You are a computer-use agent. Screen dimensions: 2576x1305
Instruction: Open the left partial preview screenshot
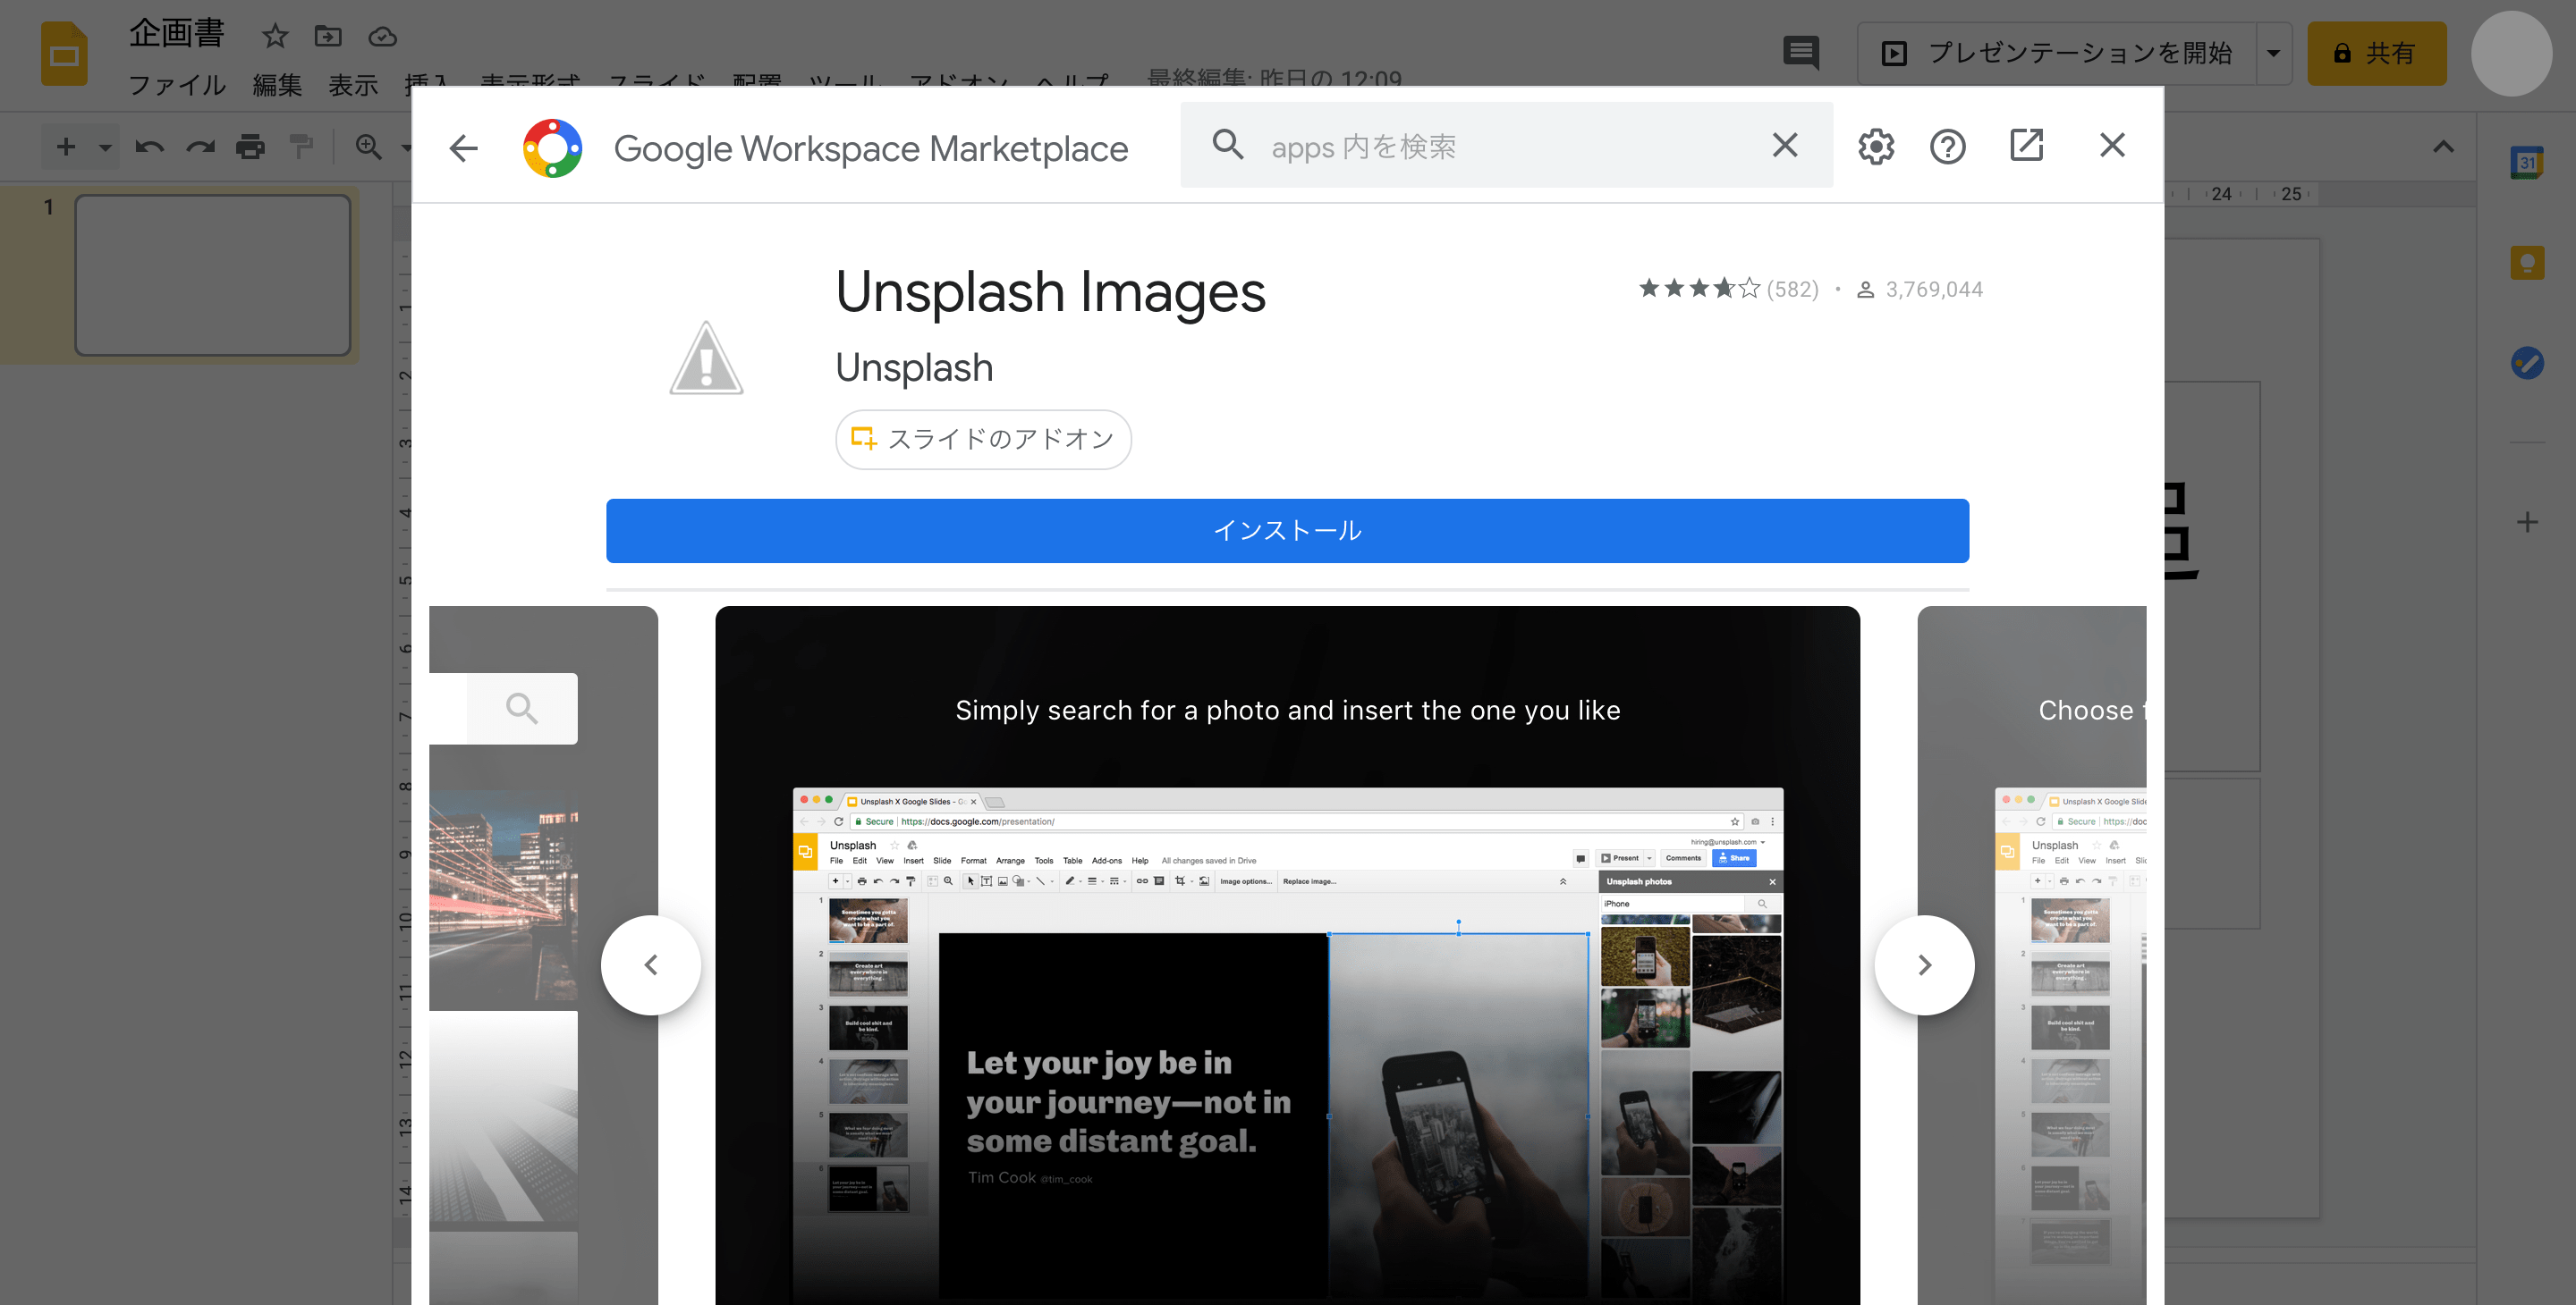click(543, 955)
